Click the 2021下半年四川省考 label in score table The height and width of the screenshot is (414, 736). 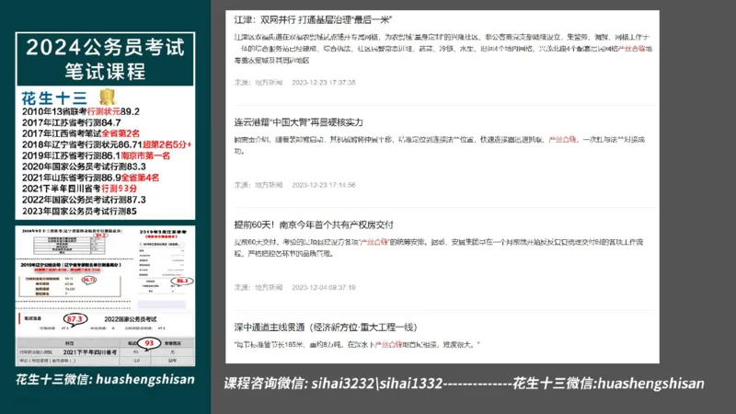(89, 352)
